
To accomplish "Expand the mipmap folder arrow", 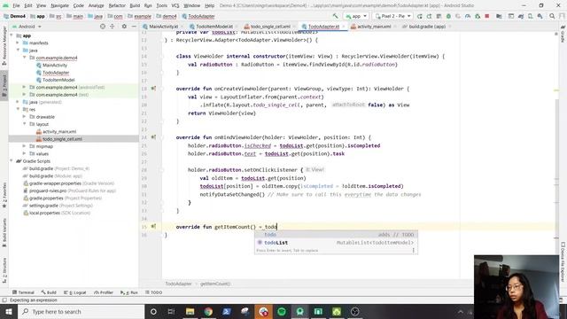I will point(24,146).
